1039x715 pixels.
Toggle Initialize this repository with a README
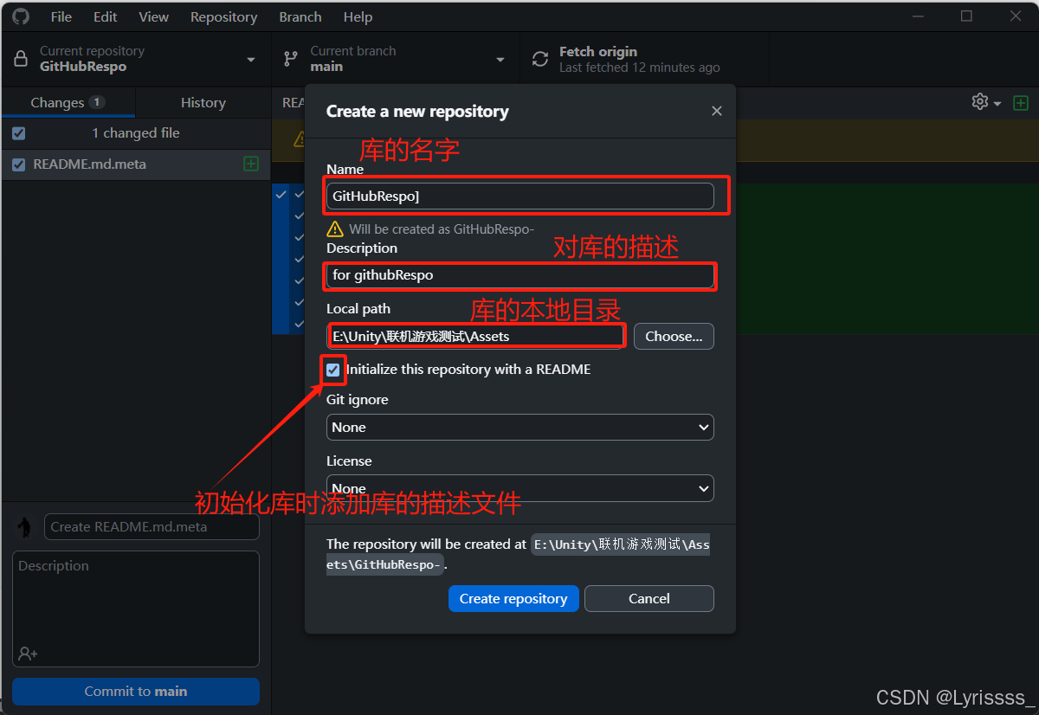tap(333, 370)
